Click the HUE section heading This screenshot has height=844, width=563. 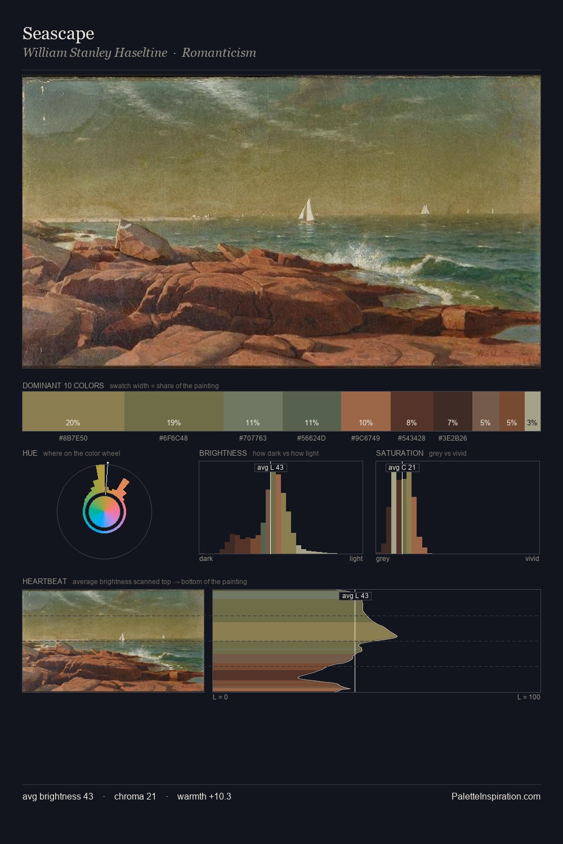(x=30, y=453)
